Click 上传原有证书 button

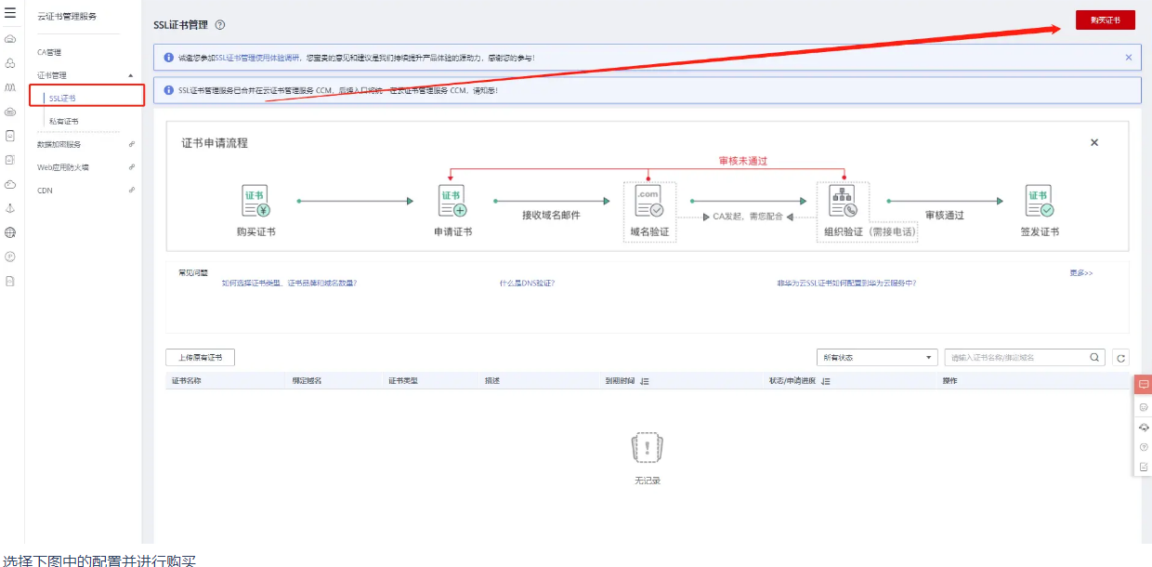pyautogui.click(x=201, y=358)
